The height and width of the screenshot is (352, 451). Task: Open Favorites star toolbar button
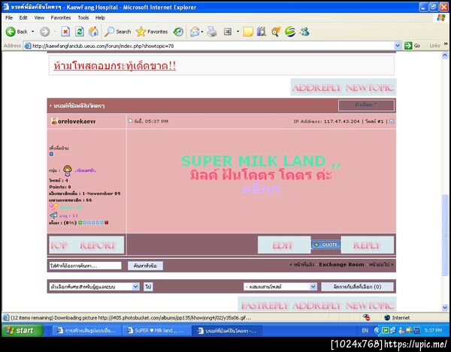click(x=152, y=32)
